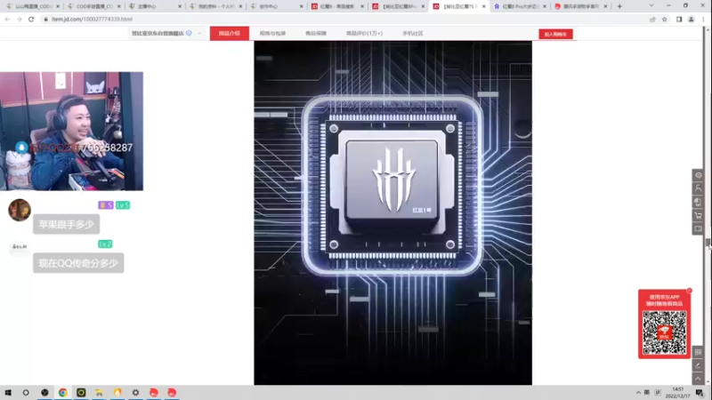Screen dimensions: 712x400
Task: Close the 创作中心 browser tab
Action: click(x=301, y=6)
